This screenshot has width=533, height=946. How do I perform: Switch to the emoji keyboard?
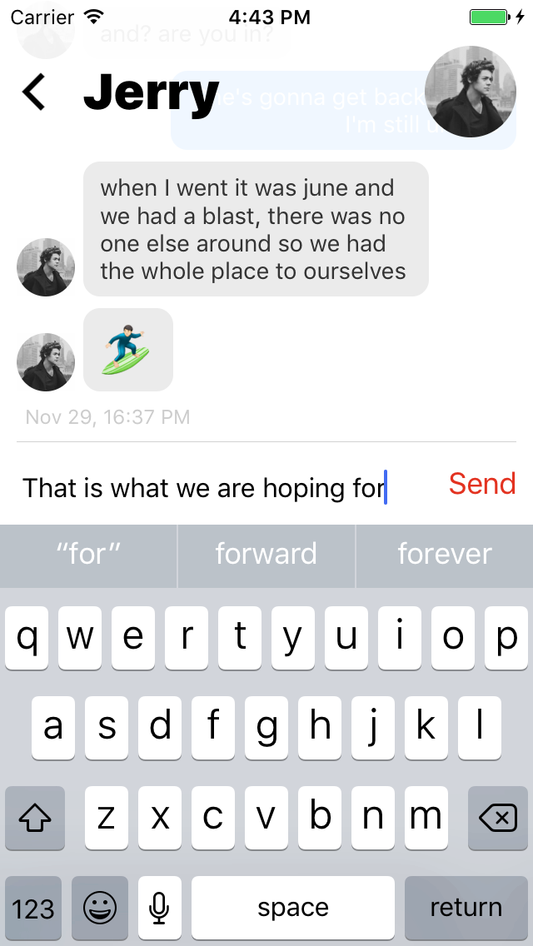click(100, 908)
